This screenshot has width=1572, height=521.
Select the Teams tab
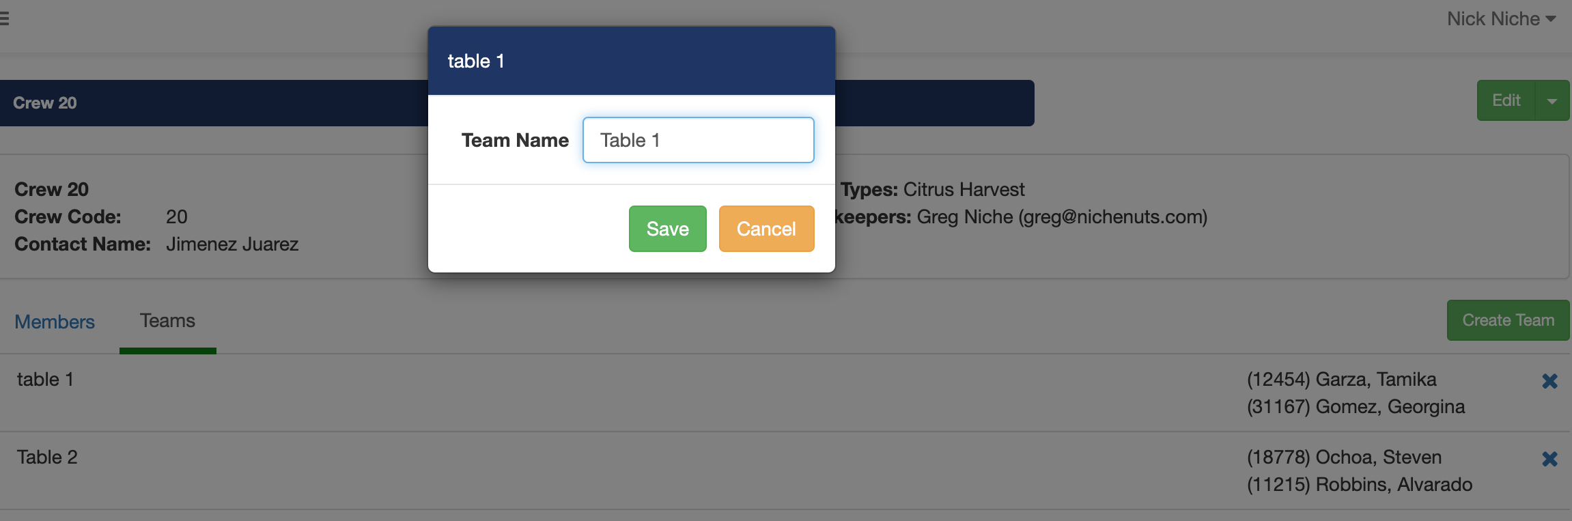(x=167, y=321)
